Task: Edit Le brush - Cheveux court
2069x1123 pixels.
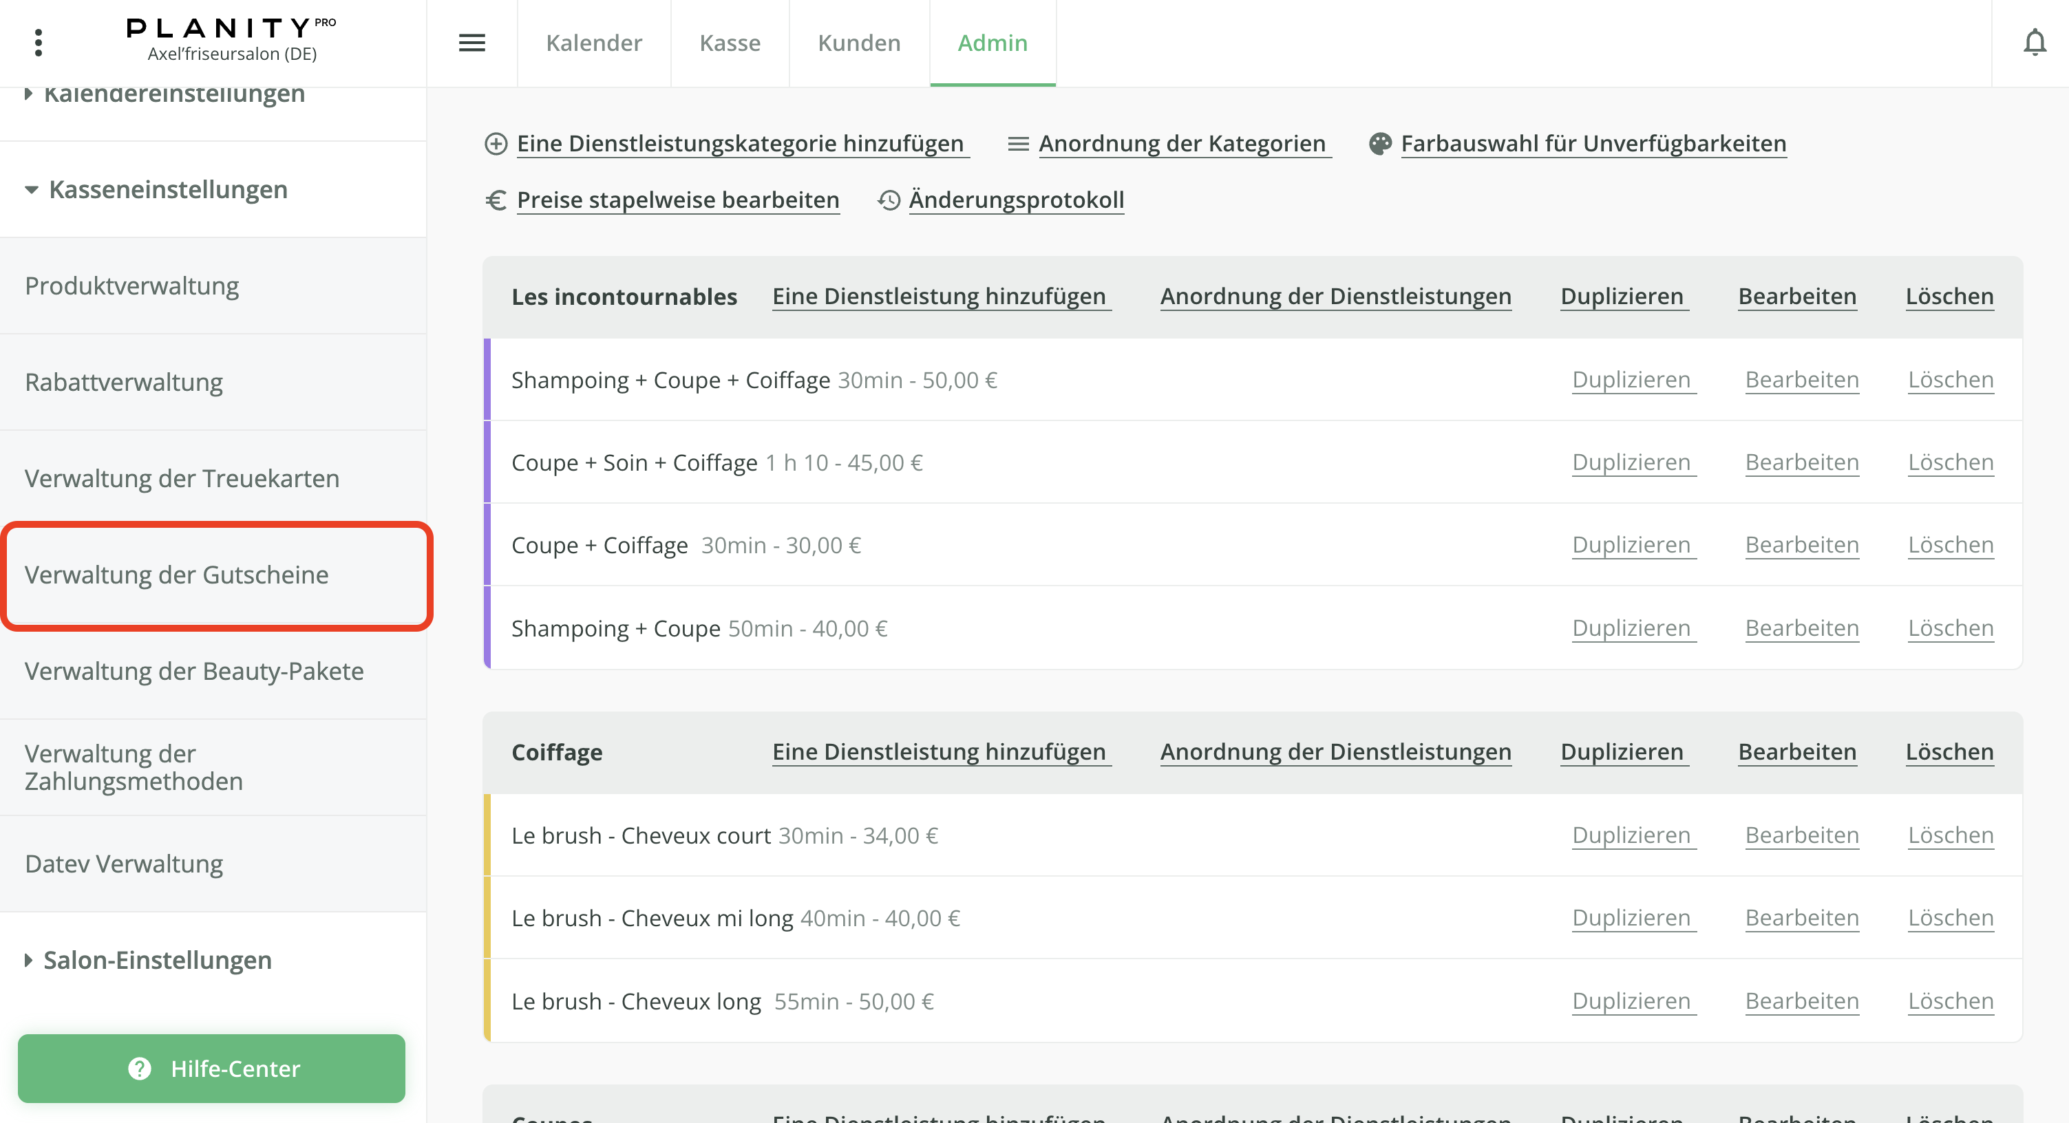Action: point(1801,835)
